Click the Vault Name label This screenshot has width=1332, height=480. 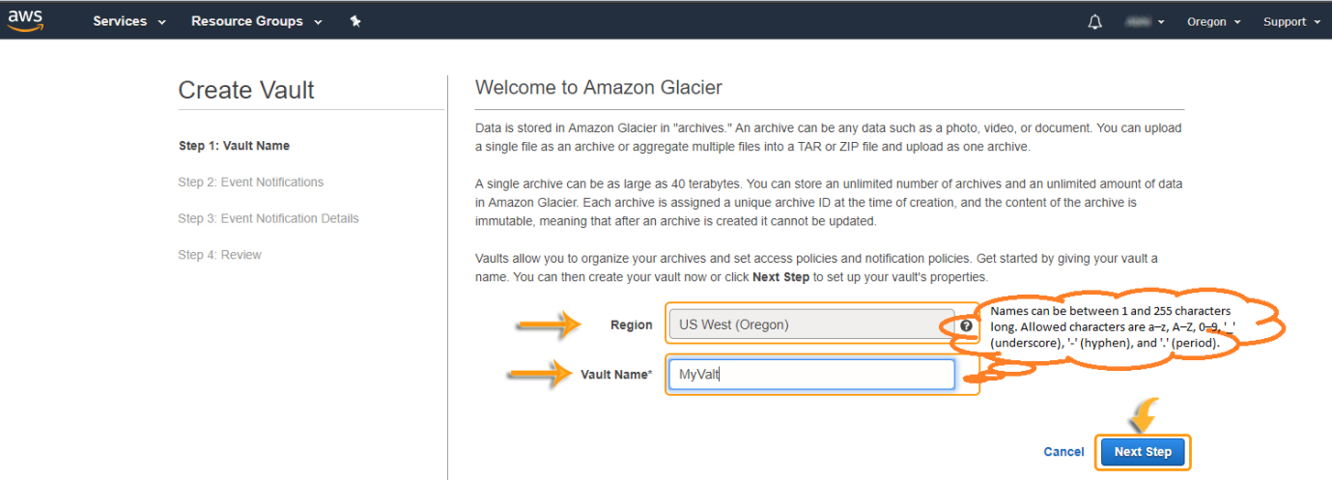pos(616,375)
